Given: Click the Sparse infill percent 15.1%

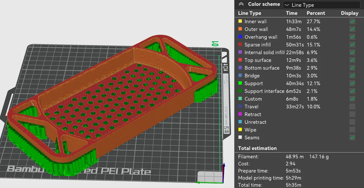Looking at the screenshot, I should pos(314,45).
